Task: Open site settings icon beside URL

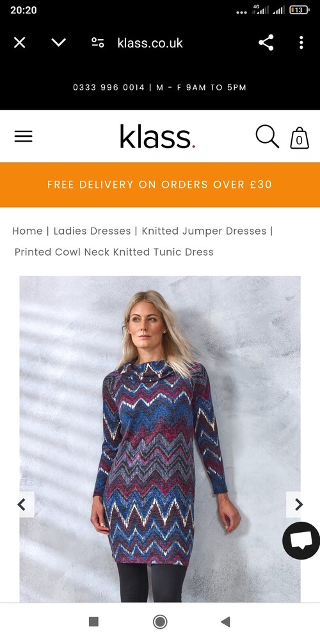Action: [x=97, y=42]
